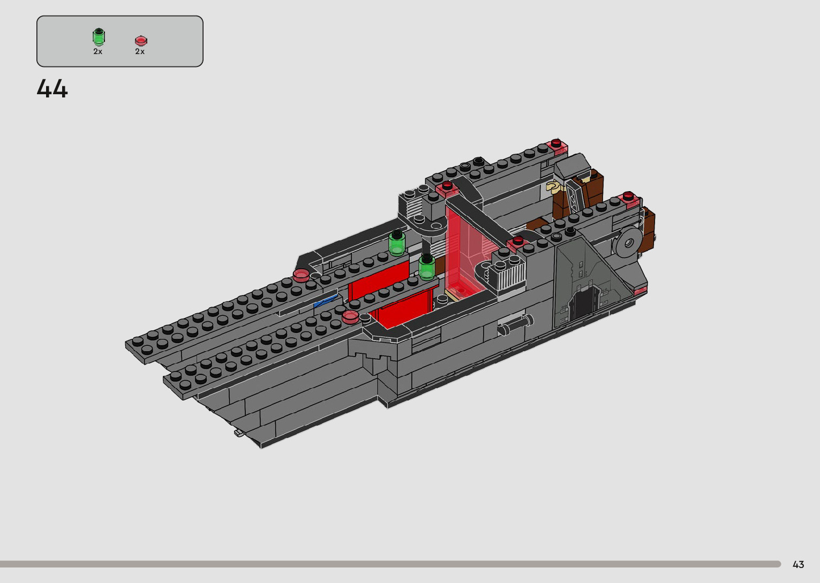Click the gray progress bar at the page bottom
Screen dimensions: 820x583
[390, 564]
